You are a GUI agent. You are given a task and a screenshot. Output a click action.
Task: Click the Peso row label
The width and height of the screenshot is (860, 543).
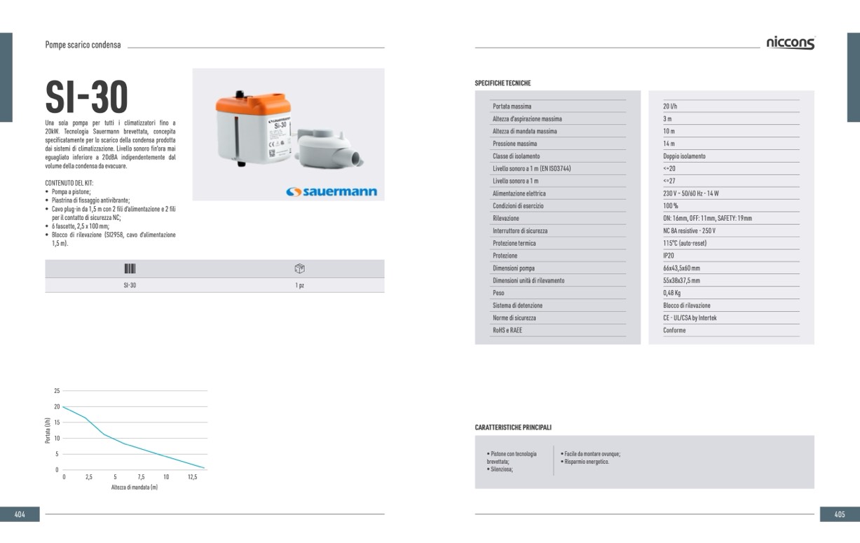point(498,294)
